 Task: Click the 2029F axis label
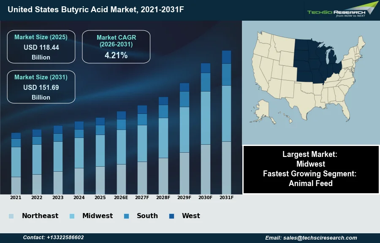pos(185,197)
